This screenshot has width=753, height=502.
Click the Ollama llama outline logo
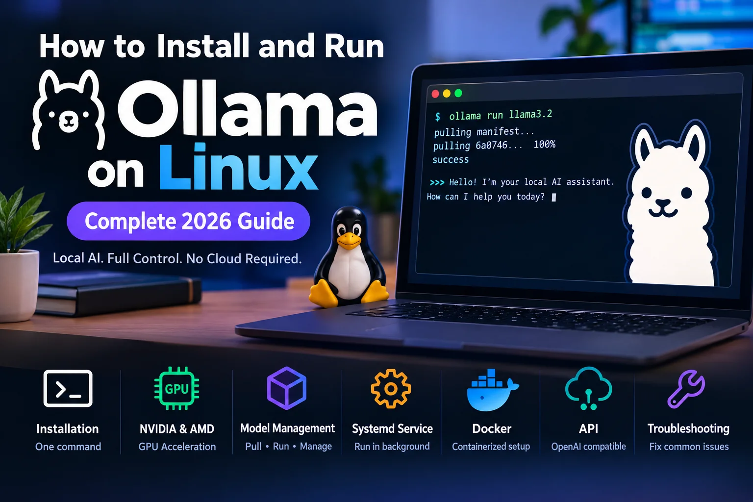click(x=69, y=110)
